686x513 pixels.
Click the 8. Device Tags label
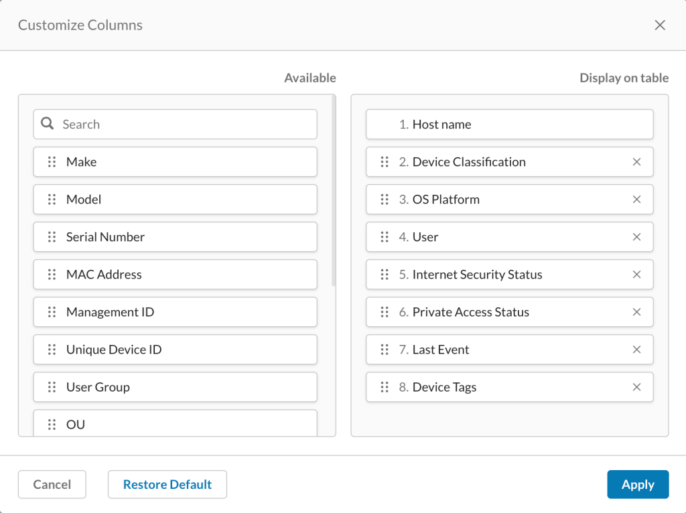coord(438,388)
